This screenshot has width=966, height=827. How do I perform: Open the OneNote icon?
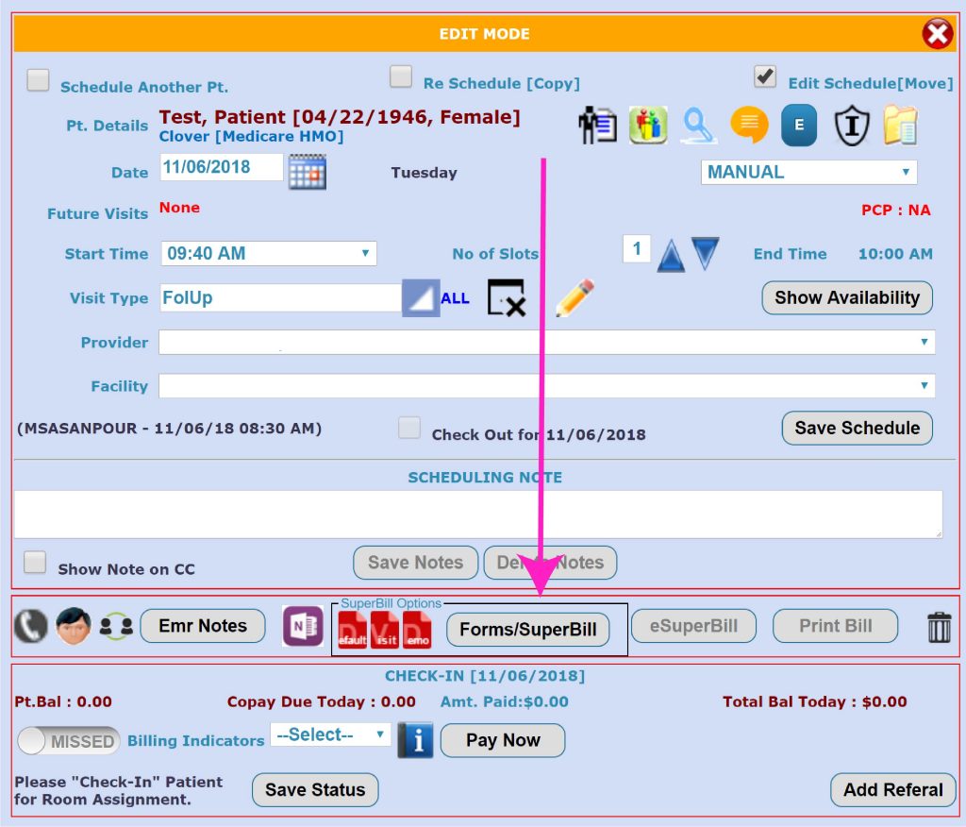pos(303,627)
